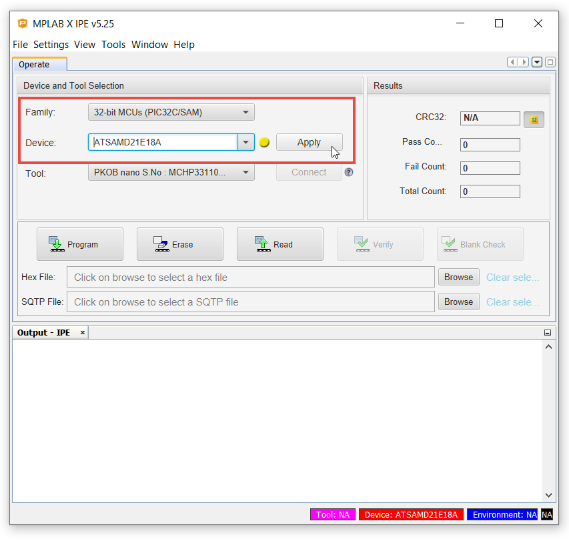The height and width of the screenshot is (541, 569).
Task: Click the Apply button
Action: click(x=309, y=142)
